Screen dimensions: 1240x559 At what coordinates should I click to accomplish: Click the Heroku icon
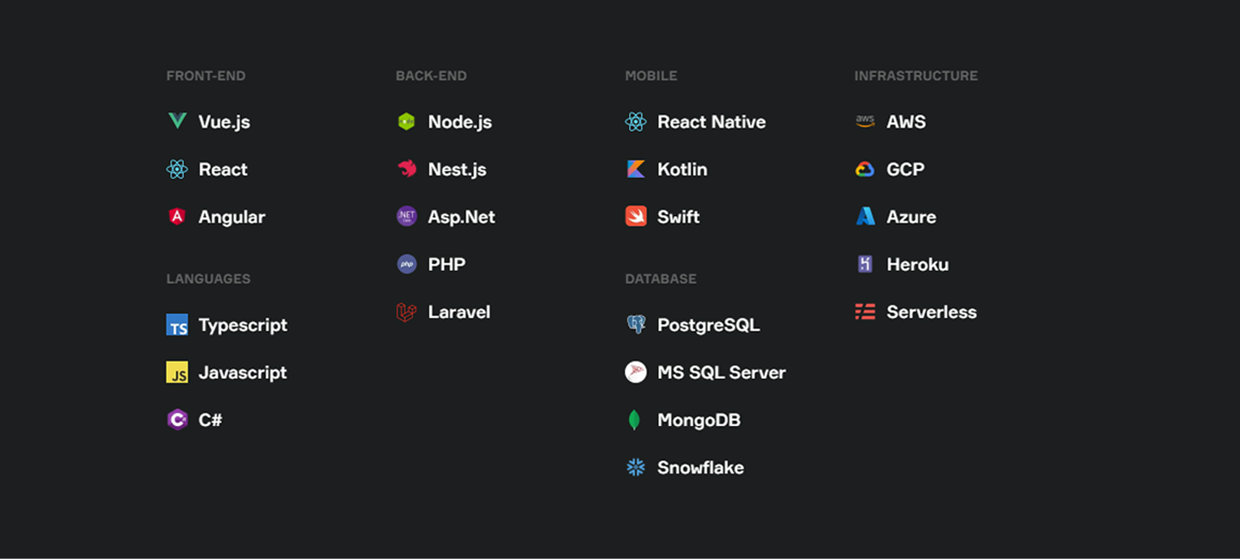(x=865, y=264)
